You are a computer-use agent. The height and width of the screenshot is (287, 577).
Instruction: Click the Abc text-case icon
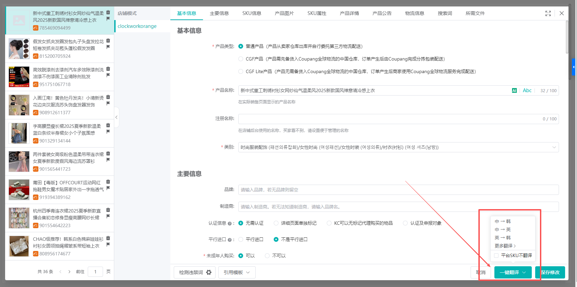pos(527,90)
